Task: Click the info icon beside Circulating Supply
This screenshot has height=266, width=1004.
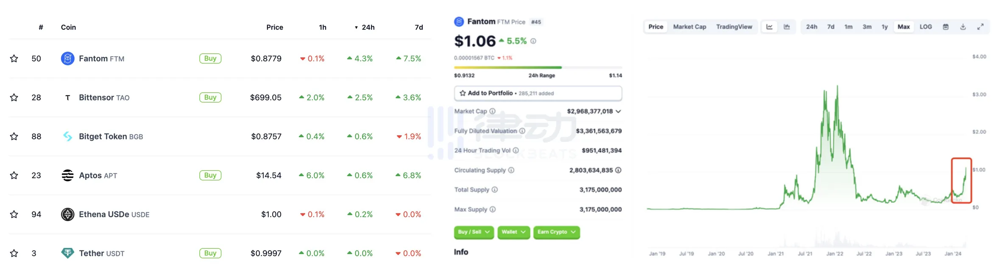Action: 511,170
